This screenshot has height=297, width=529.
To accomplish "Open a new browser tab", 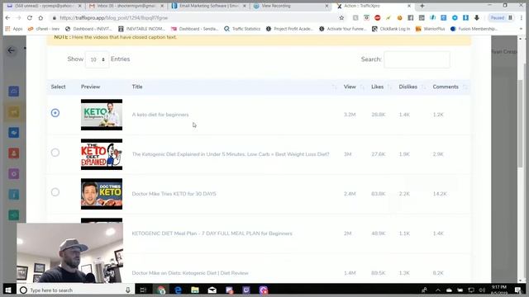I will (422, 6).
